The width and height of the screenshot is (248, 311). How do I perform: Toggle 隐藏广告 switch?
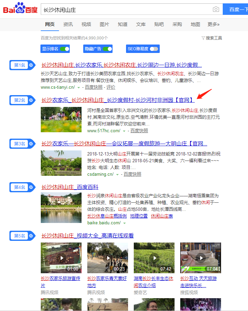coord(107,49)
